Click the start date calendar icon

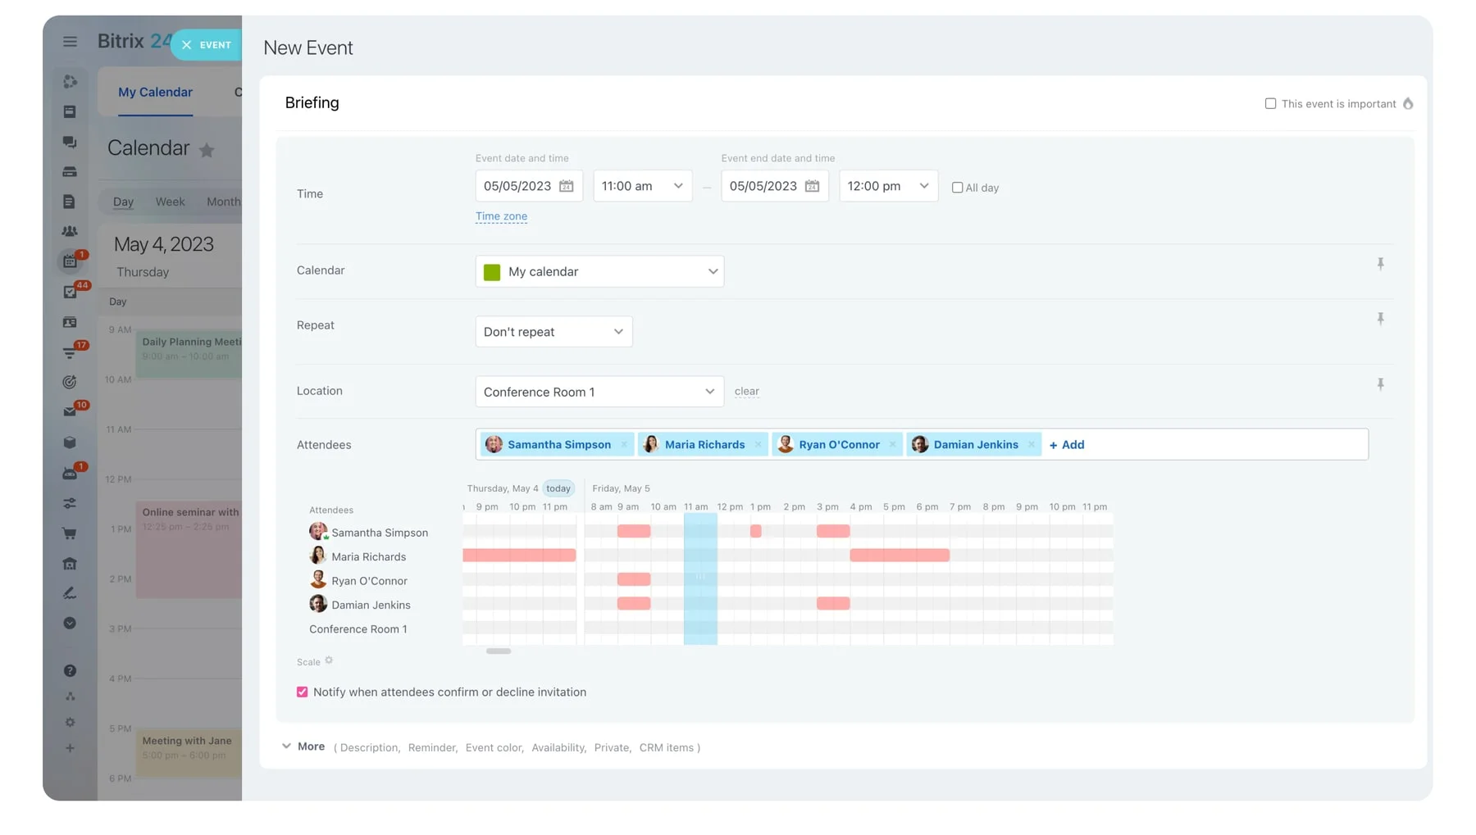[566, 186]
